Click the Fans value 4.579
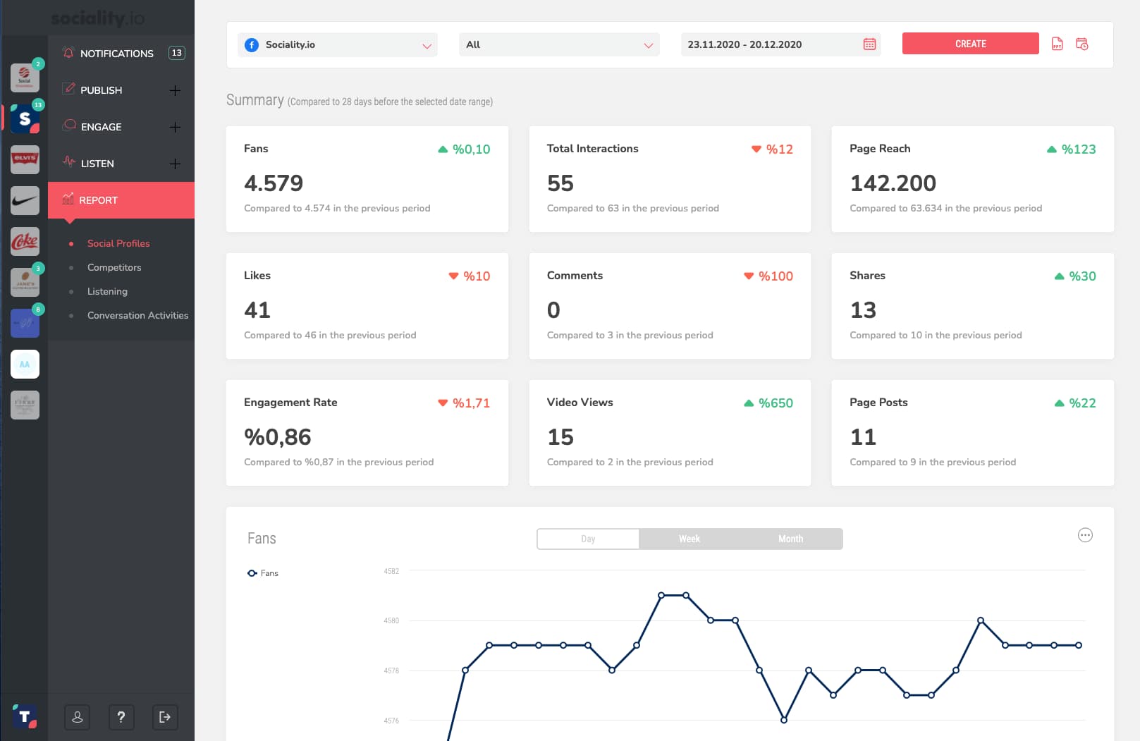The height and width of the screenshot is (741, 1140). pos(274,183)
